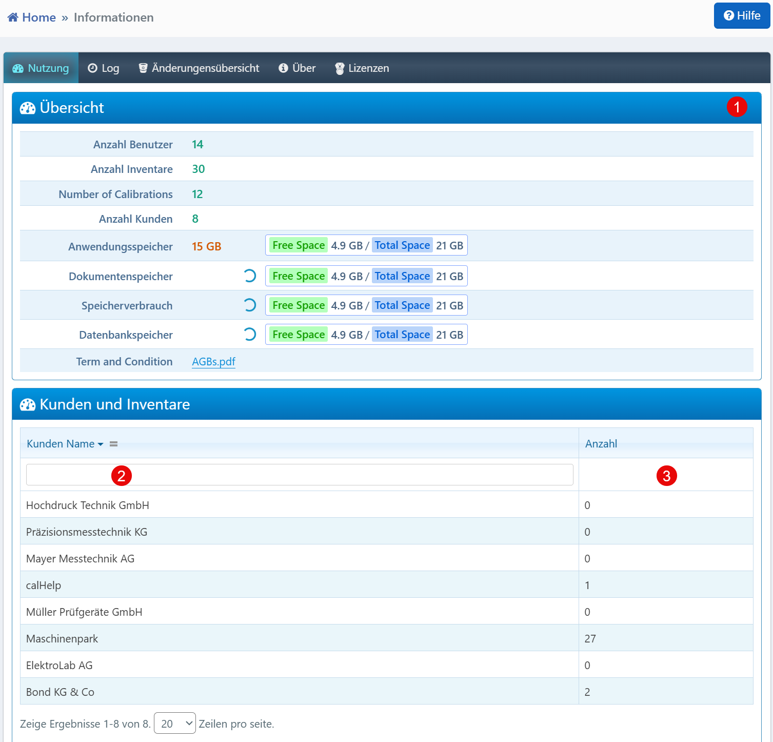Click the info icon beside Über
773x742 pixels.
(x=283, y=68)
